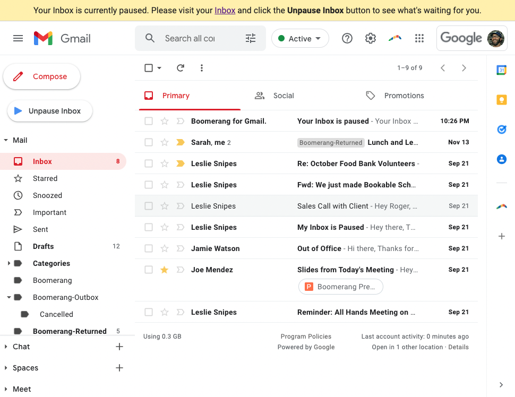
Task: Open the Active status dropdown
Action: click(x=300, y=38)
